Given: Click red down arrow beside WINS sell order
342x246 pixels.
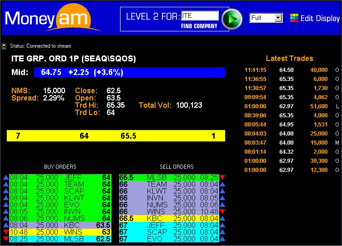Looking at the screenshot, I should [222, 212].
